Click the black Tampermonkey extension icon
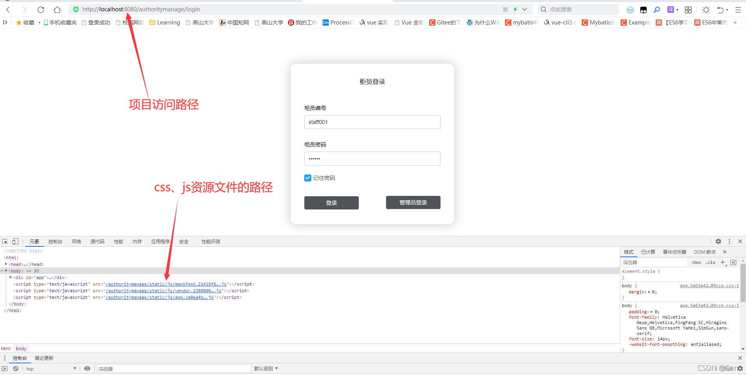746x375 pixels. click(643, 10)
